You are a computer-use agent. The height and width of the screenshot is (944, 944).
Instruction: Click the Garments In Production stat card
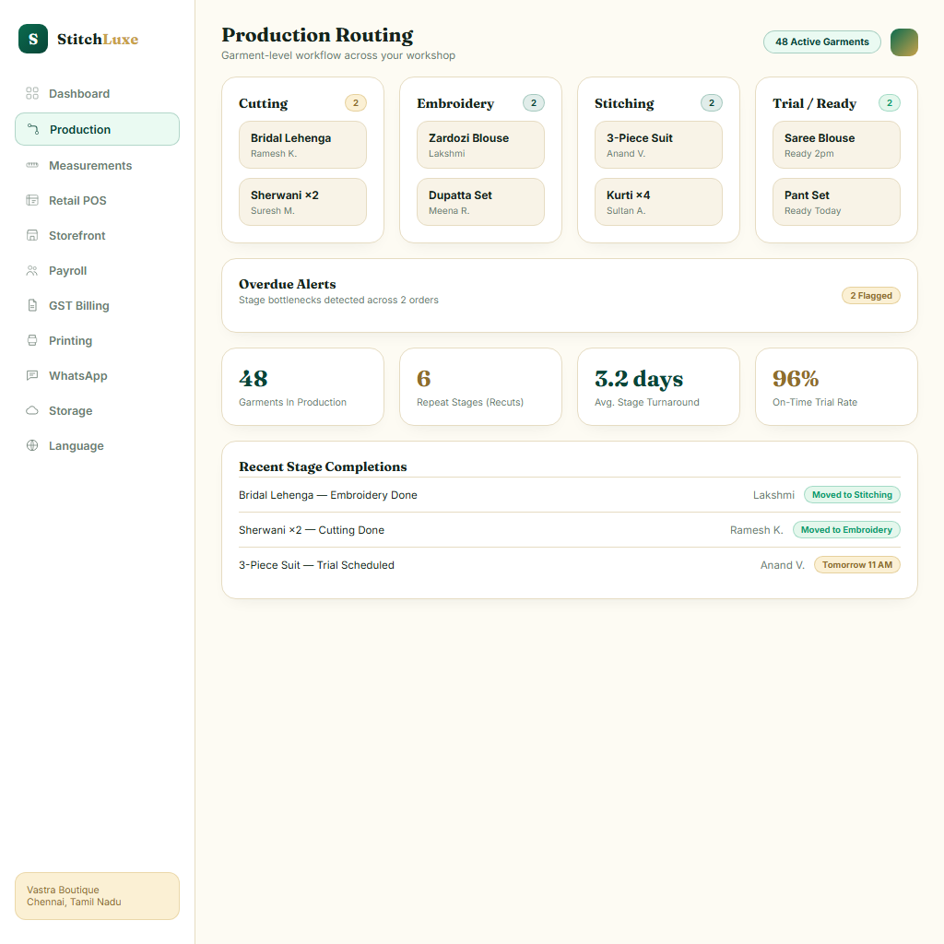[x=302, y=386]
